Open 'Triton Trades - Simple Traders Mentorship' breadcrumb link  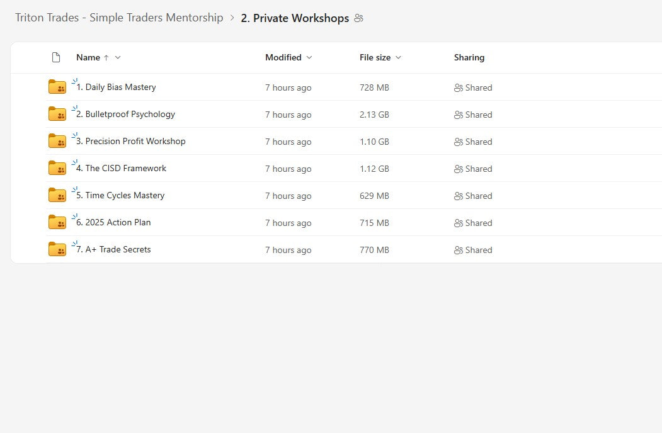coord(120,18)
